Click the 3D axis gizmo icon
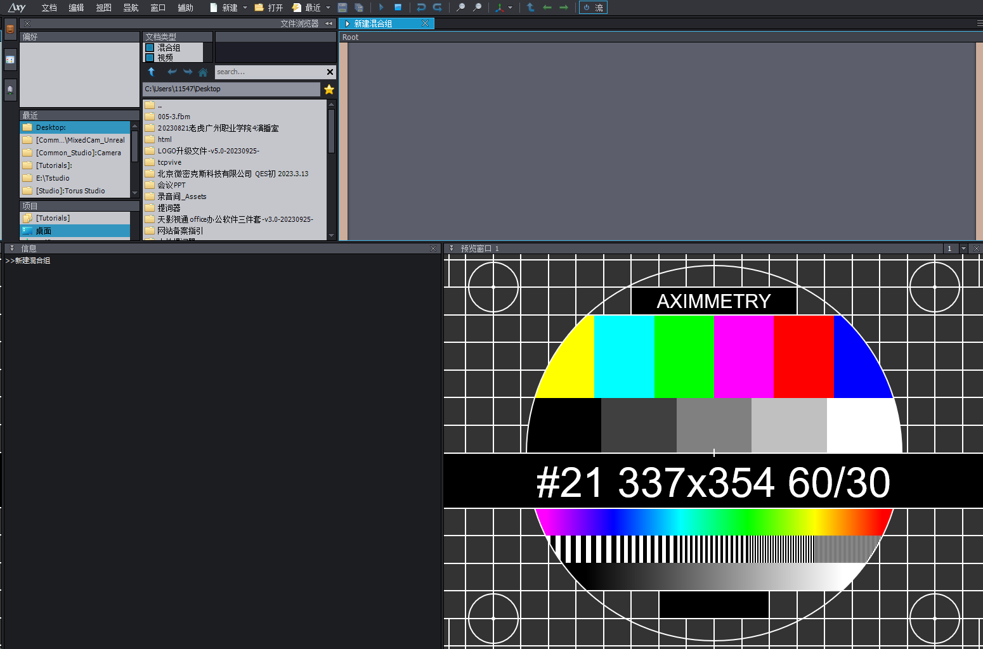983x649 pixels. (x=500, y=8)
